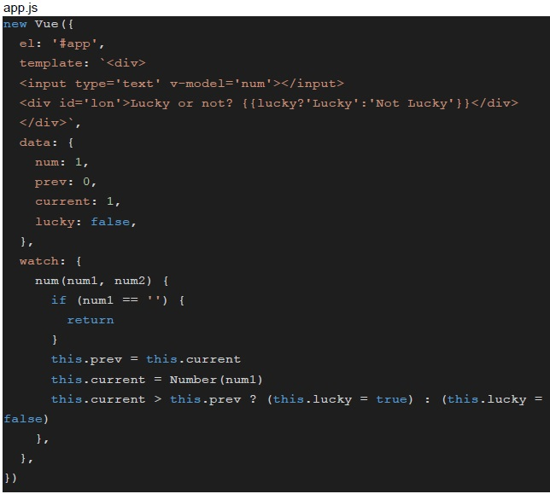Screen dimensions: 550x494
Task: Click the final '})' closing line
Action: 10,478
